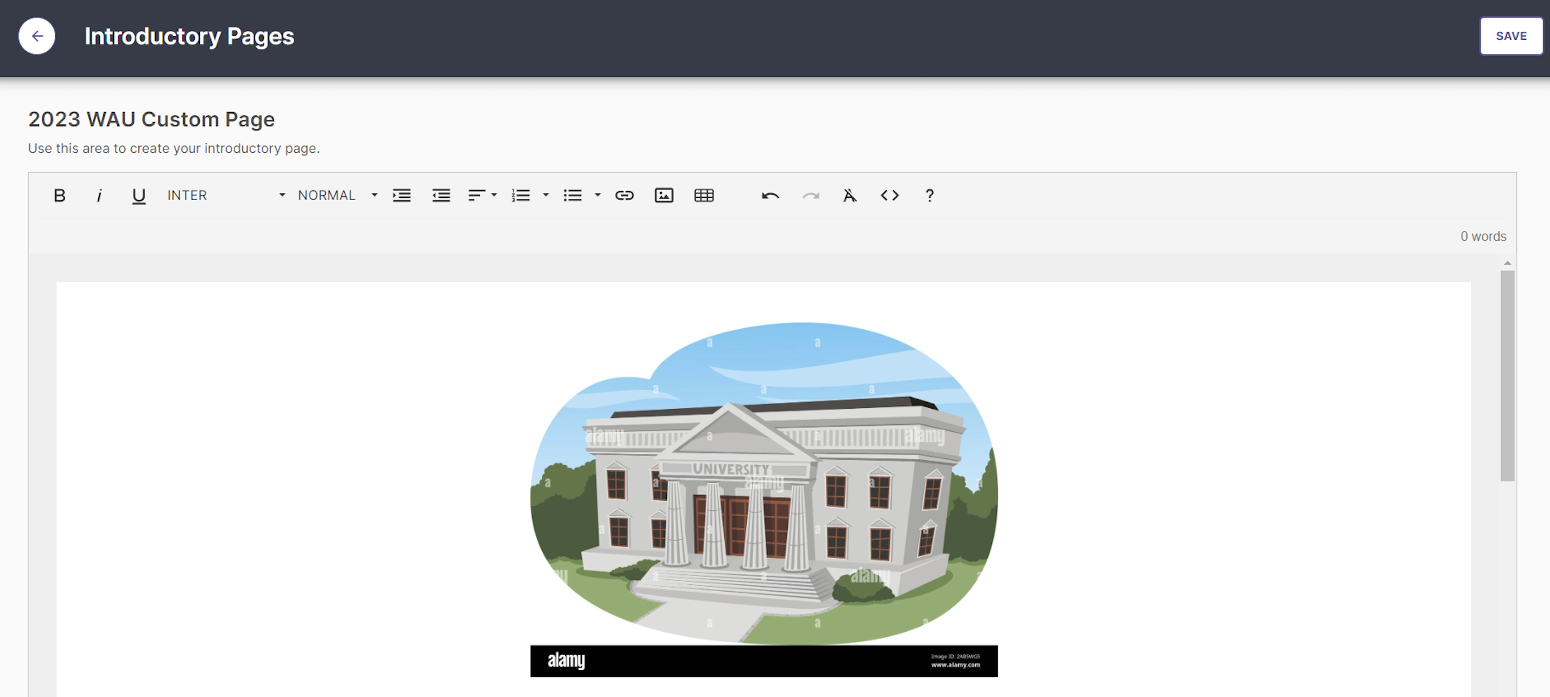1550x697 pixels.
Task: Insert an image
Action: click(665, 196)
